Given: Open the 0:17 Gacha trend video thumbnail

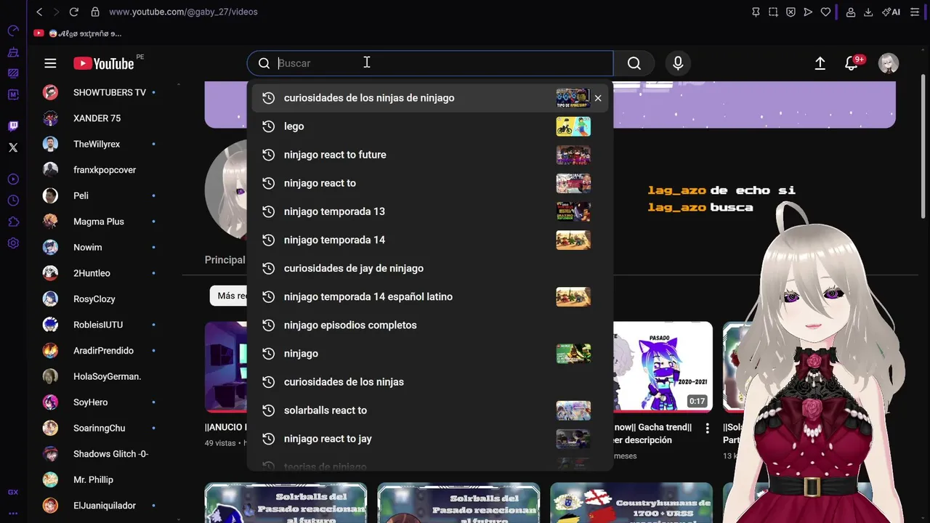Looking at the screenshot, I should (x=663, y=368).
